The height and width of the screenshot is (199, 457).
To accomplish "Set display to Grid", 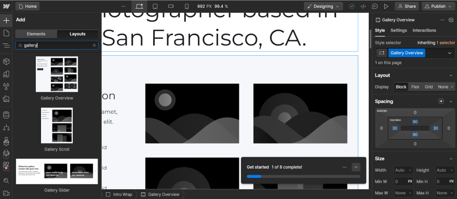I will pyautogui.click(x=428, y=87).
